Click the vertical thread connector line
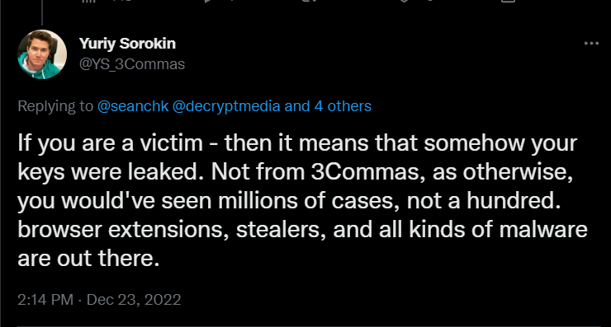 pyautogui.click(x=42, y=13)
